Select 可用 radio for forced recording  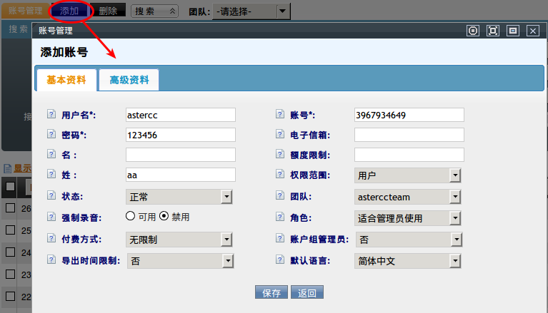131,216
